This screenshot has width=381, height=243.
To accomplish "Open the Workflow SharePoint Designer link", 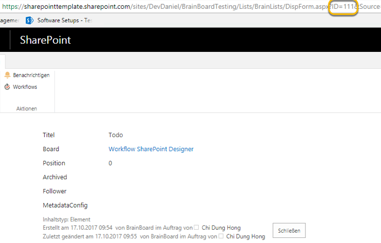I will coord(151,149).
